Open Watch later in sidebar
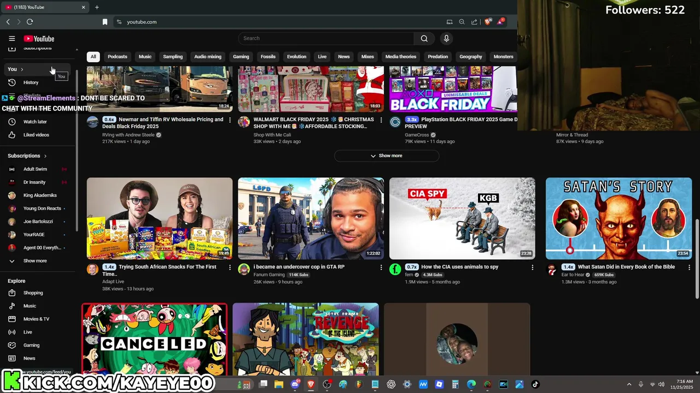 pyautogui.click(x=38, y=122)
